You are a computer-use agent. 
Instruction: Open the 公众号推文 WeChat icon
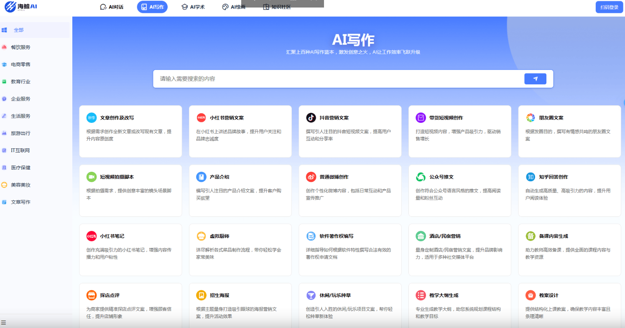tap(421, 177)
